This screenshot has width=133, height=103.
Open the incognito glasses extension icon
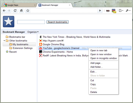tap(108, 11)
